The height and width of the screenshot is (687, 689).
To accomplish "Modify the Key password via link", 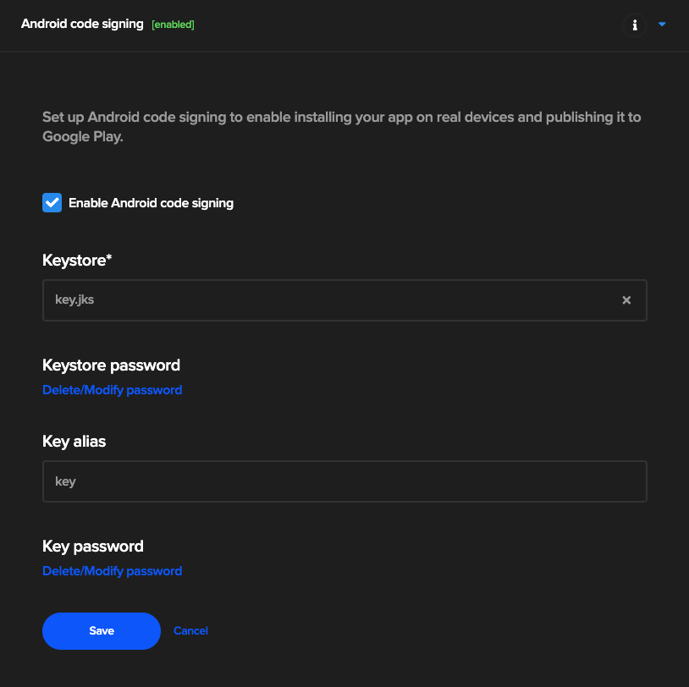I will click(x=112, y=571).
